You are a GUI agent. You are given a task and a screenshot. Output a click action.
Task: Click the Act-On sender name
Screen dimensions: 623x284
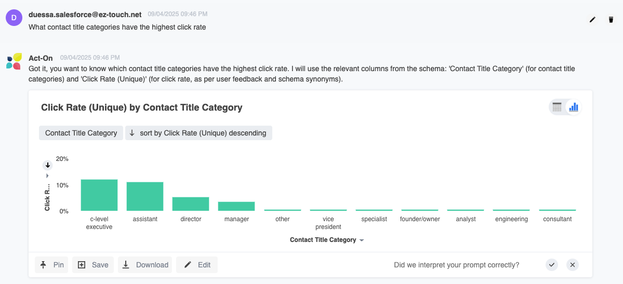coord(41,58)
